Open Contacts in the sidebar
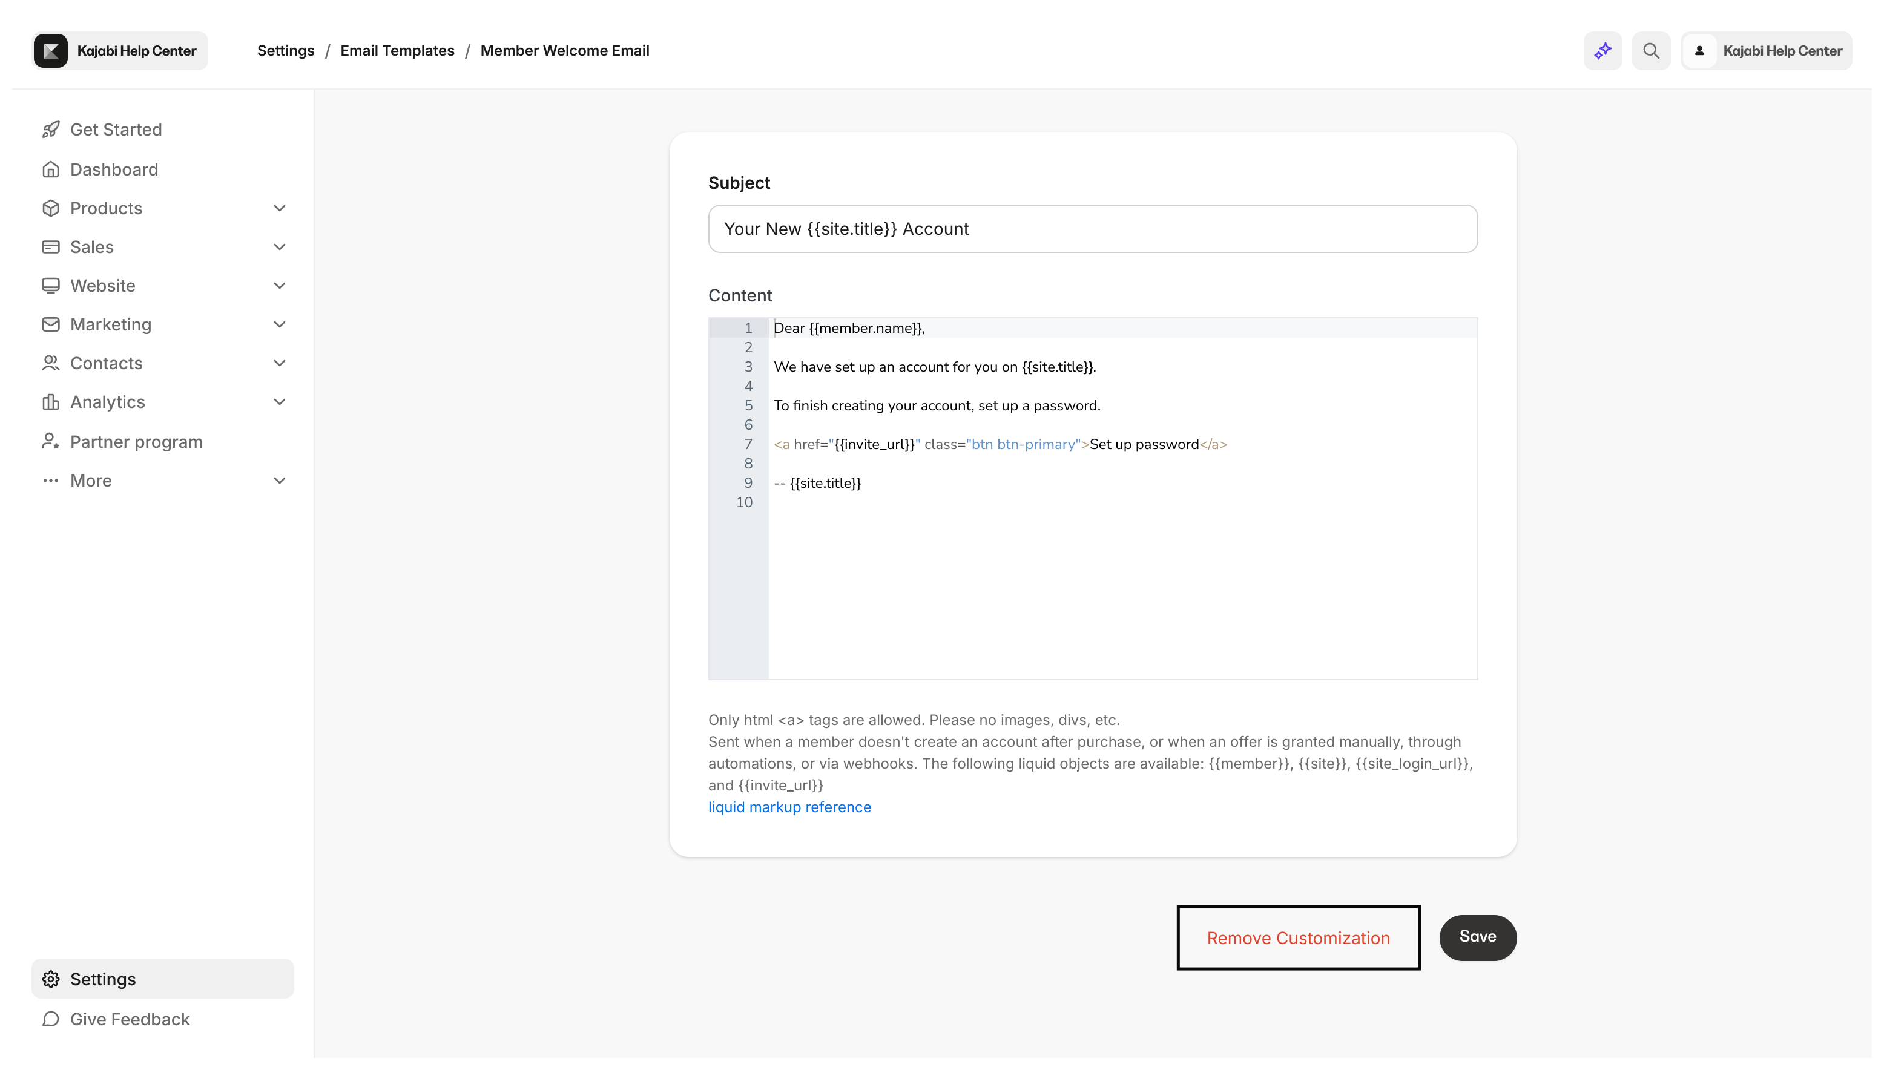 [107, 363]
